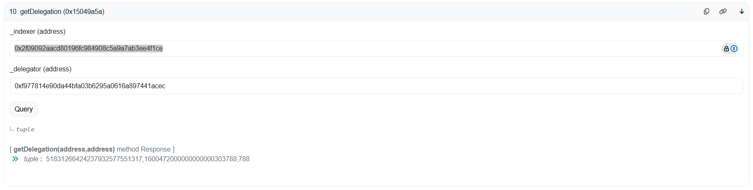Click the 'tuple :' label in the response row
The width and height of the screenshot is (753, 190).
coord(33,159)
